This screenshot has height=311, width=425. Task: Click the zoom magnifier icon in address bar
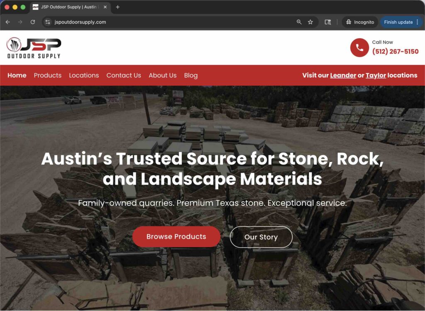[299, 22]
